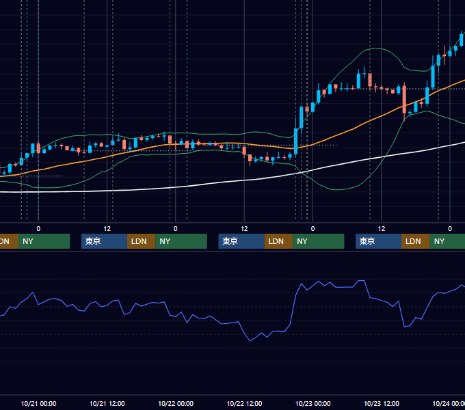Click the NY session block spanning 10/23 00:00
Viewport: 465px width, 410px height.
click(x=319, y=241)
